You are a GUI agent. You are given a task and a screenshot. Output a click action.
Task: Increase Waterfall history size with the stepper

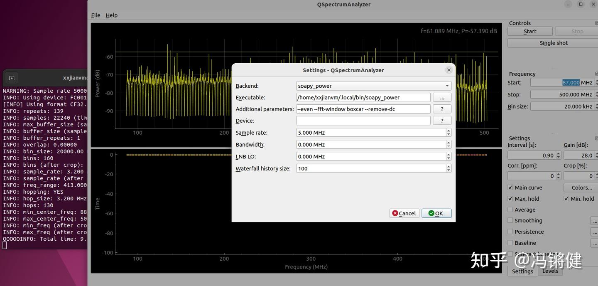point(448,166)
